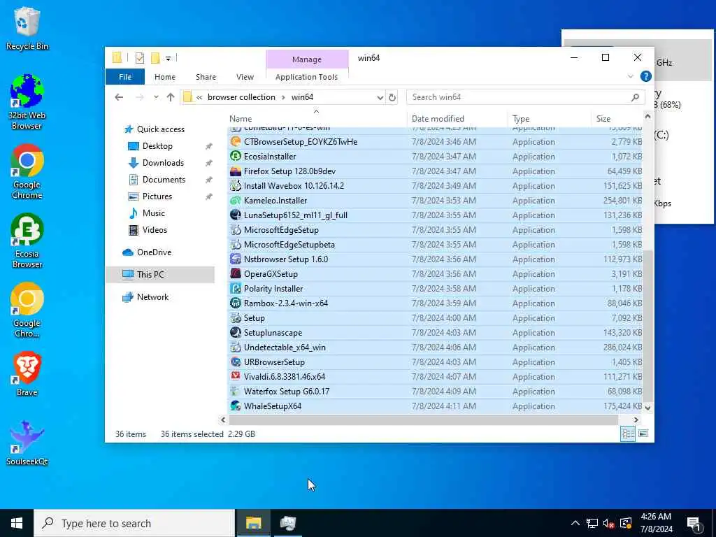The height and width of the screenshot is (537, 716).
Task: Open the notification center tray icon
Action: tap(694, 524)
